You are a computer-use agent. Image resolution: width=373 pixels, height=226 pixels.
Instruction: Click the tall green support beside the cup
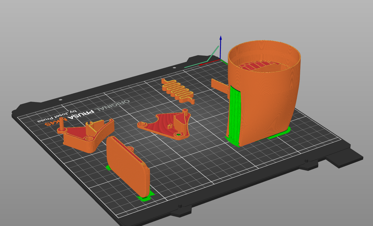(234, 115)
